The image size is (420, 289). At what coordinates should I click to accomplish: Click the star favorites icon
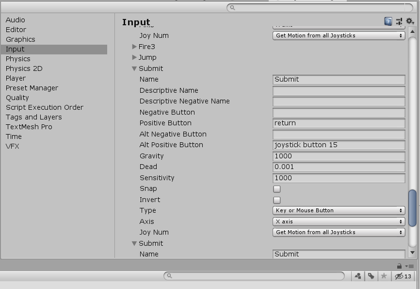384,276
